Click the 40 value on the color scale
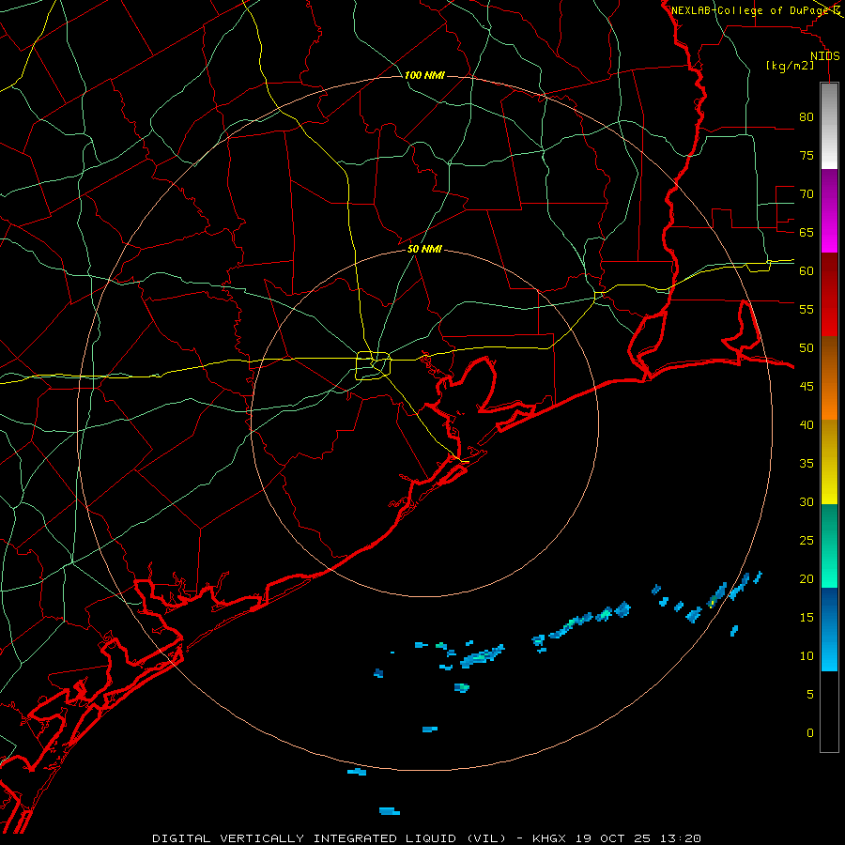The width and height of the screenshot is (845, 845). 807,424
